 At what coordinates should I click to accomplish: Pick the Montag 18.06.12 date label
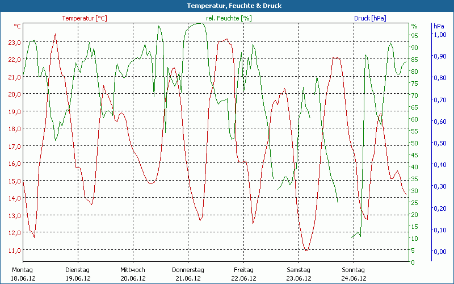pos(22,274)
